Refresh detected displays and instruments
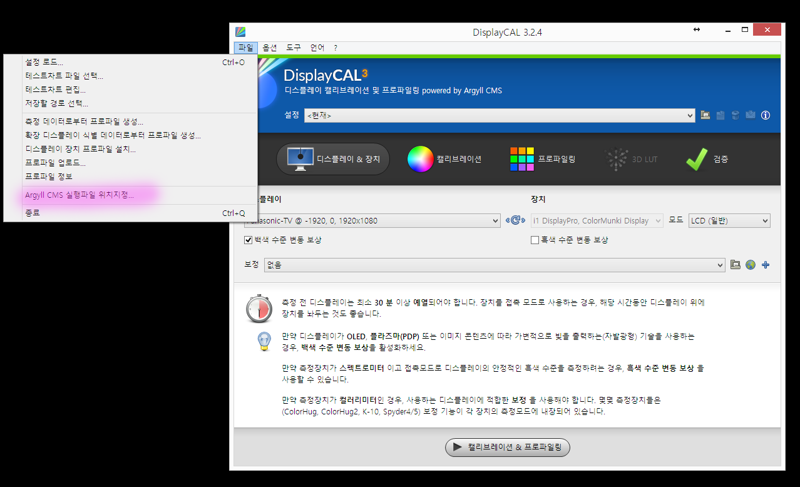Screen dimensions: 800x487 [515, 220]
